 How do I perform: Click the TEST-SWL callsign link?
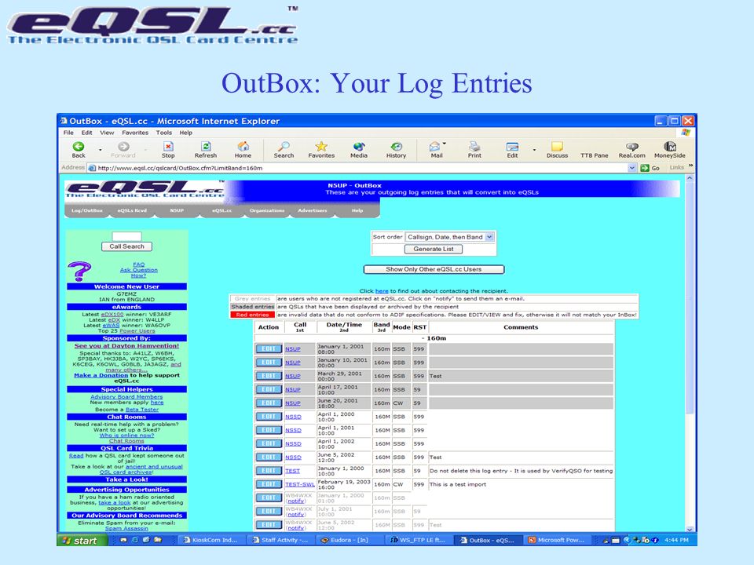click(x=299, y=484)
